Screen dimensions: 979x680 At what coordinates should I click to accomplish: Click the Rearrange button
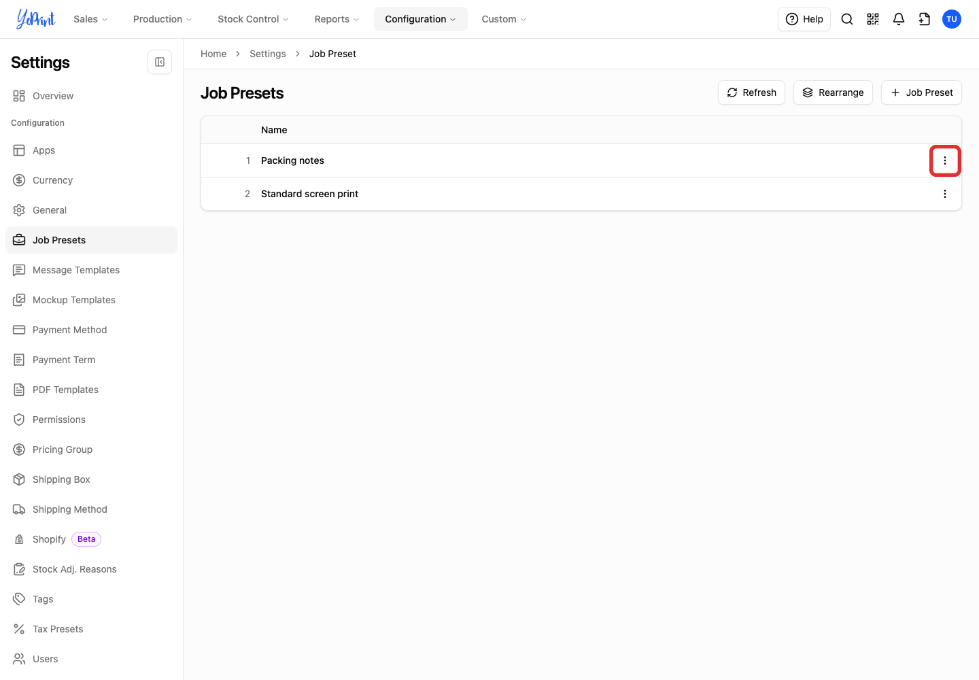(x=833, y=92)
